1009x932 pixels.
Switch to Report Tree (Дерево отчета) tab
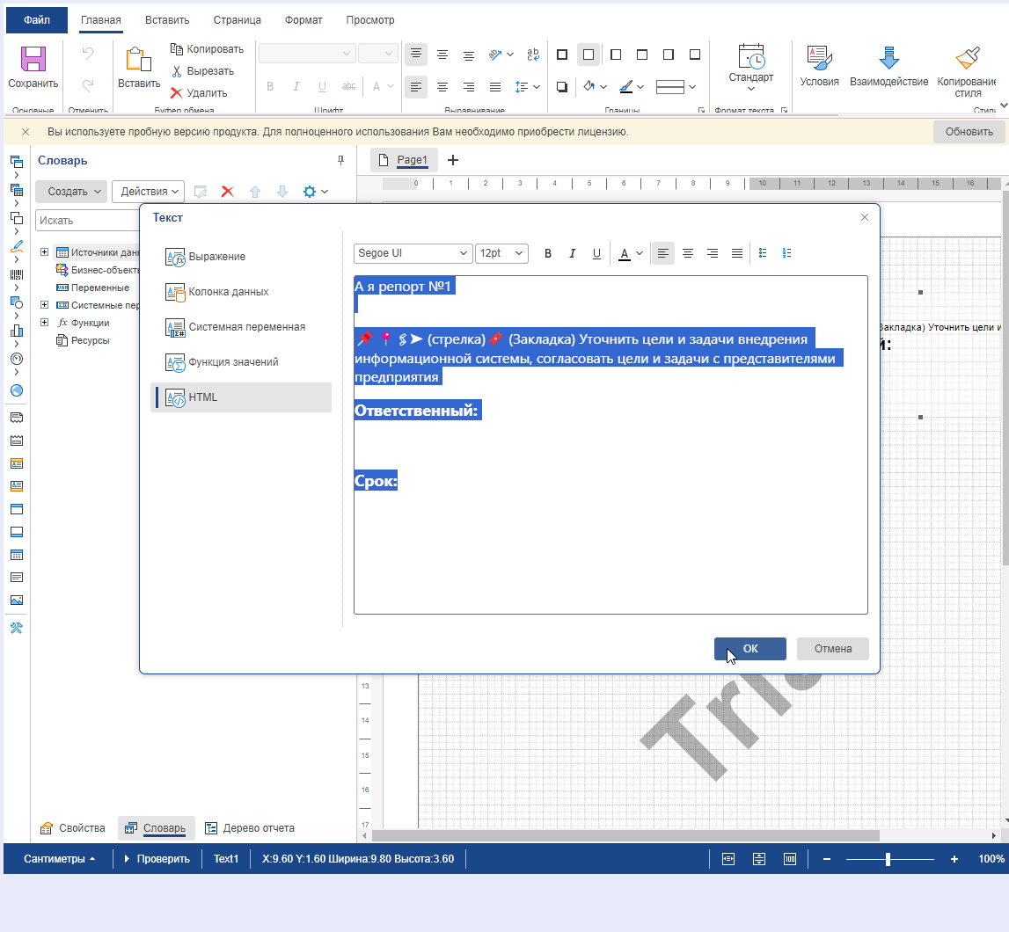click(250, 828)
